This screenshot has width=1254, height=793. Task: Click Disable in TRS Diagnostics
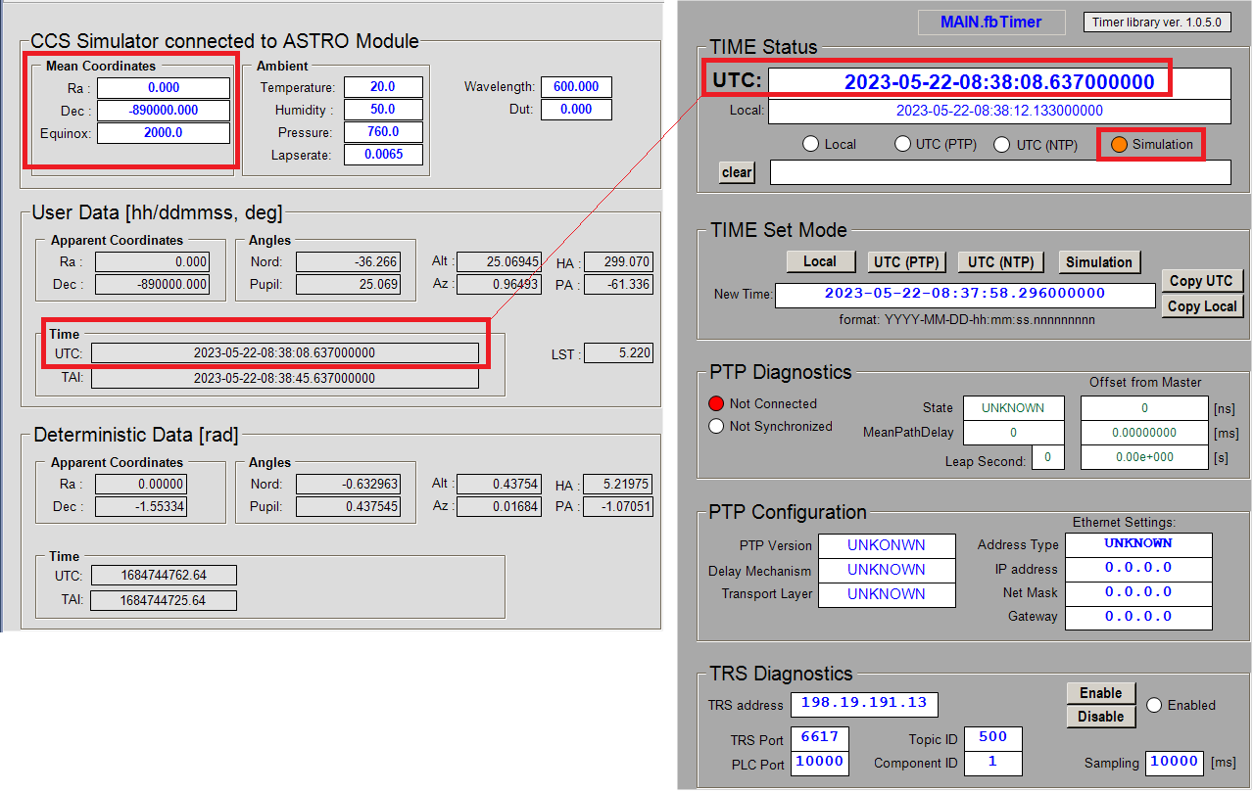coord(1100,716)
